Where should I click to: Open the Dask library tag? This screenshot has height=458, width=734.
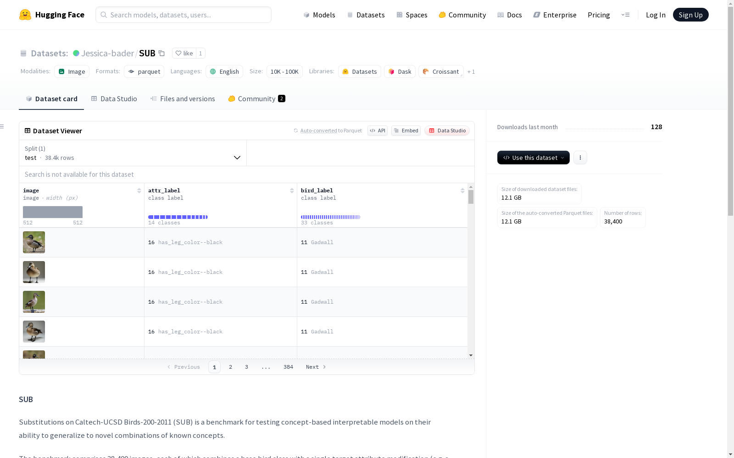tap(400, 71)
